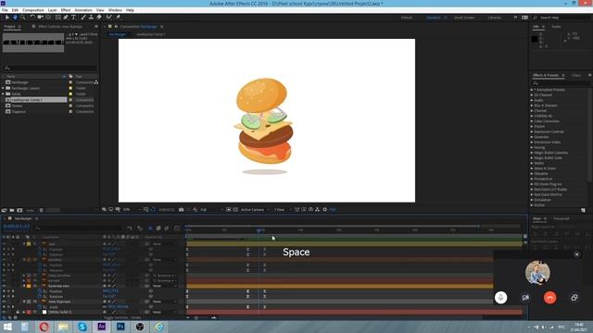Select the Puppet Pin tool
Image resolution: width=593 pixels, height=333 pixels.
pos(118,18)
